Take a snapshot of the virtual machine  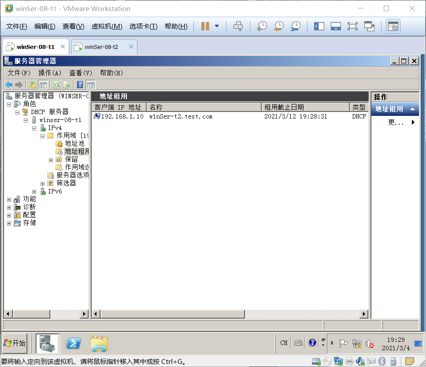coord(262,26)
